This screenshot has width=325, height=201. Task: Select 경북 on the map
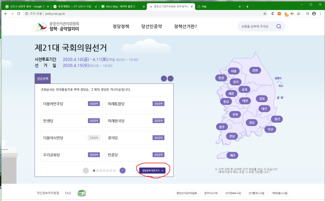[262, 99]
